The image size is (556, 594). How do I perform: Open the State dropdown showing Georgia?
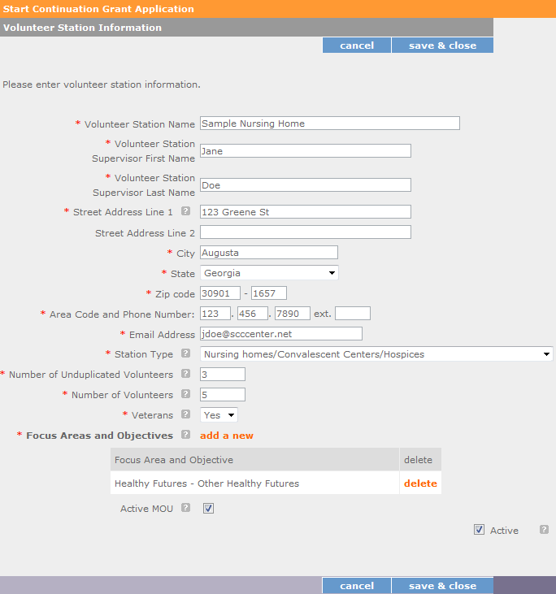(269, 273)
